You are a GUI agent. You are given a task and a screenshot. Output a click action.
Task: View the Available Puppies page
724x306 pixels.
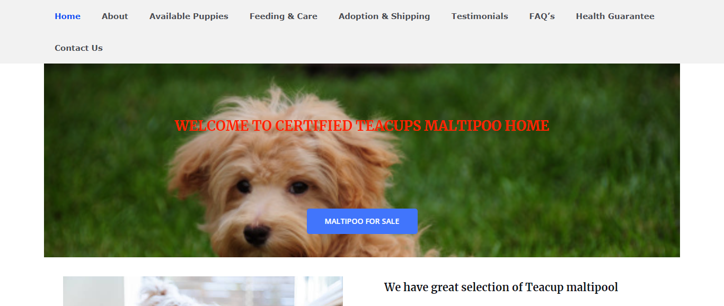point(189,16)
